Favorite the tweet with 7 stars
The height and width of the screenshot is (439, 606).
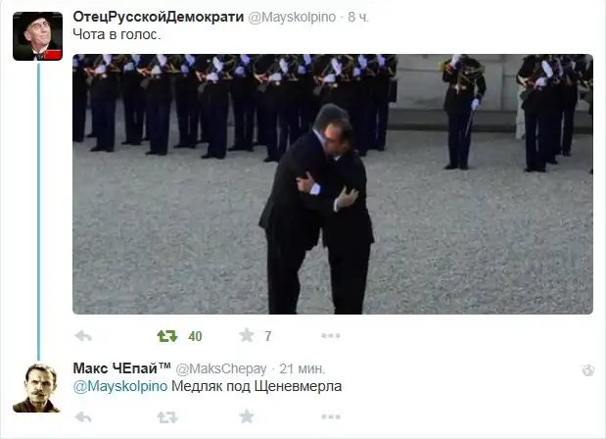[x=247, y=335]
